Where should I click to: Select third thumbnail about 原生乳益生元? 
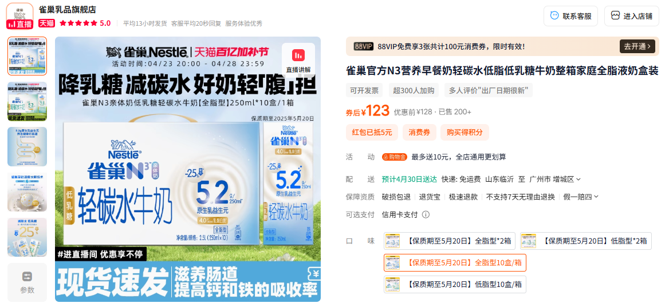click(x=27, y=146)
